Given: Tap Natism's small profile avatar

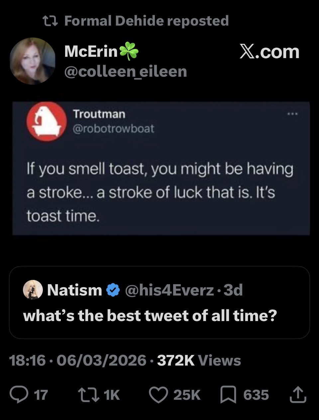Looking at the screenshot, I should pyautogui.click(x=33, y=290).
